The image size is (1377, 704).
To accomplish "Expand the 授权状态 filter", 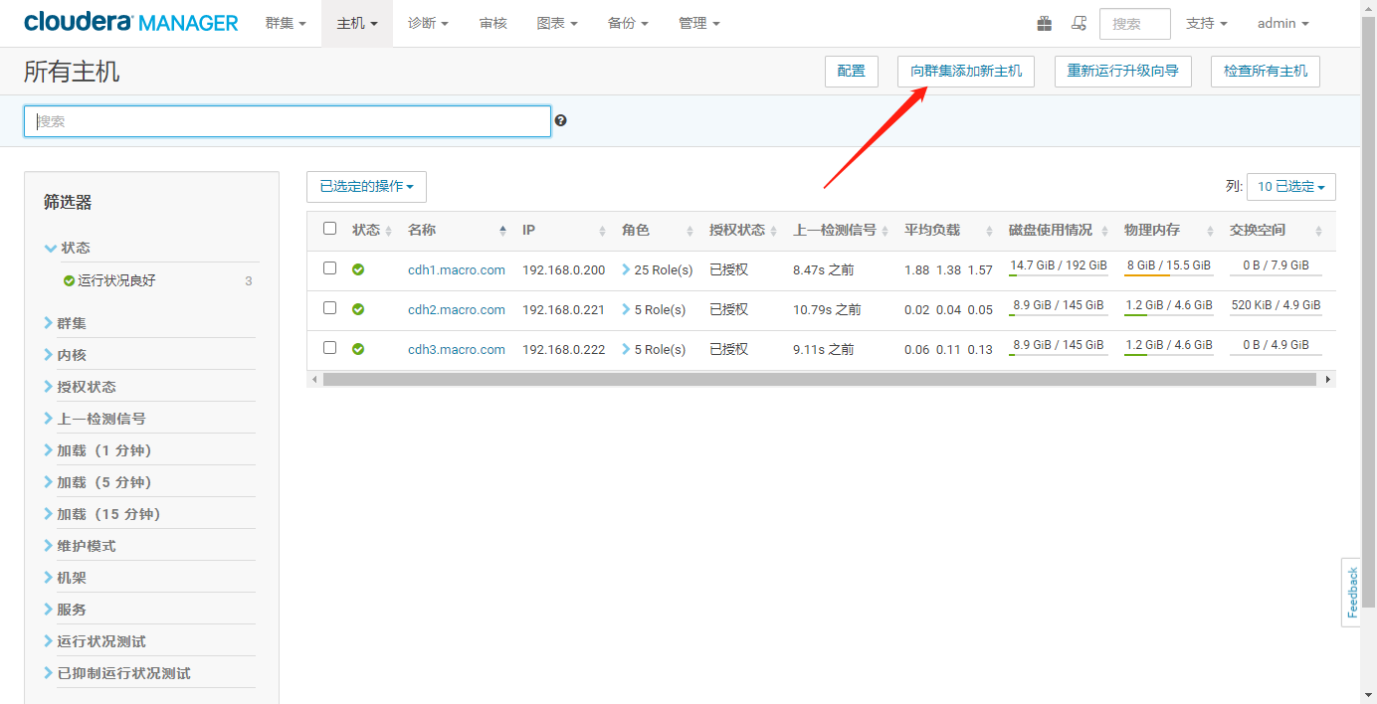I will tap(80, 387).
